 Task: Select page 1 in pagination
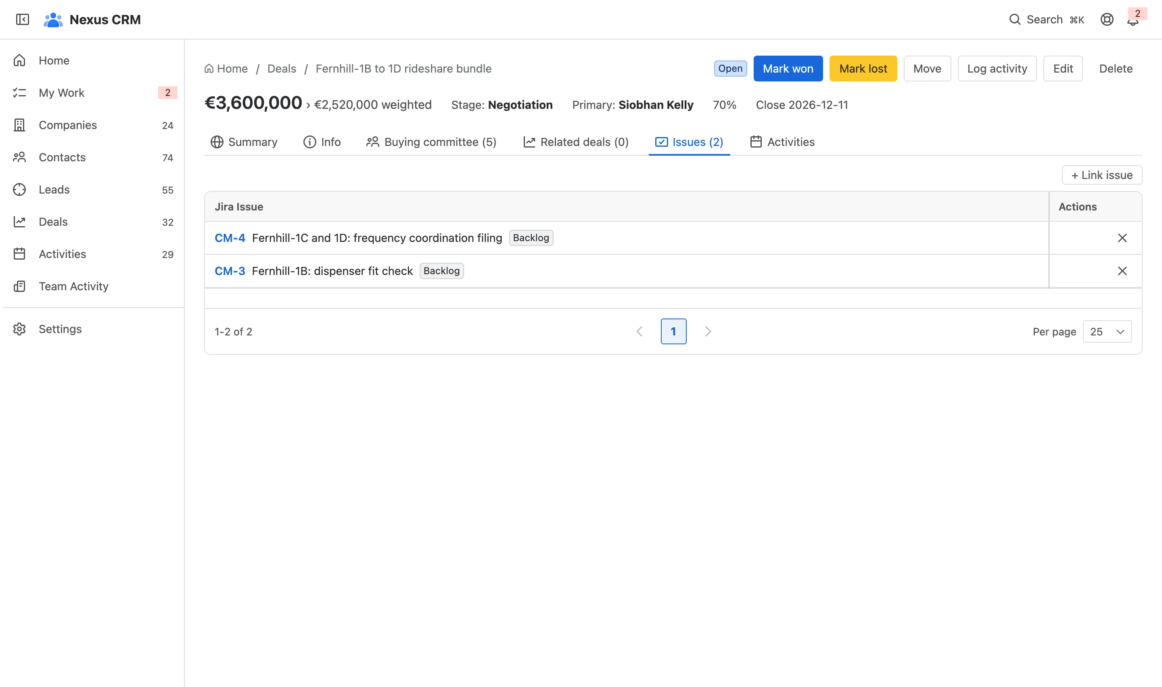click(673, 331)
